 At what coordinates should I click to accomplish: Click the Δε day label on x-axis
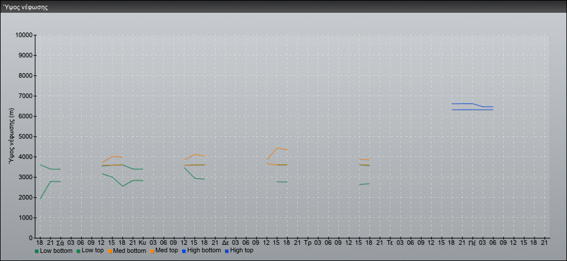(x=225, y=242)
